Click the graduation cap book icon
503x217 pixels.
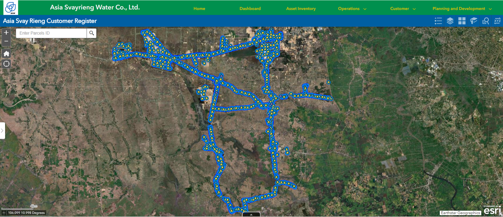coord(473,21)
